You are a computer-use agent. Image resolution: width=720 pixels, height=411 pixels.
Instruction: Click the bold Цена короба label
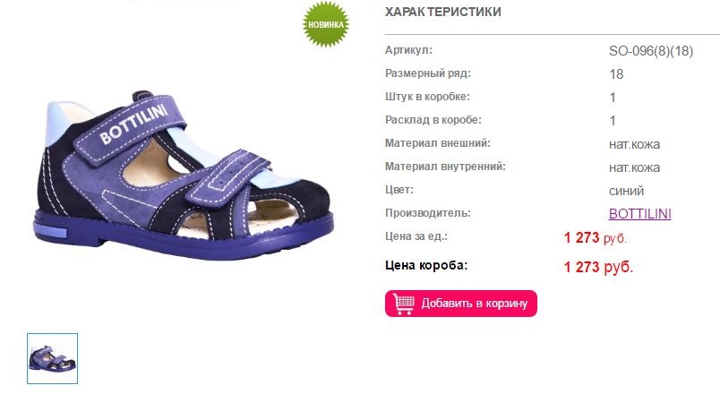tap(426, 265)
